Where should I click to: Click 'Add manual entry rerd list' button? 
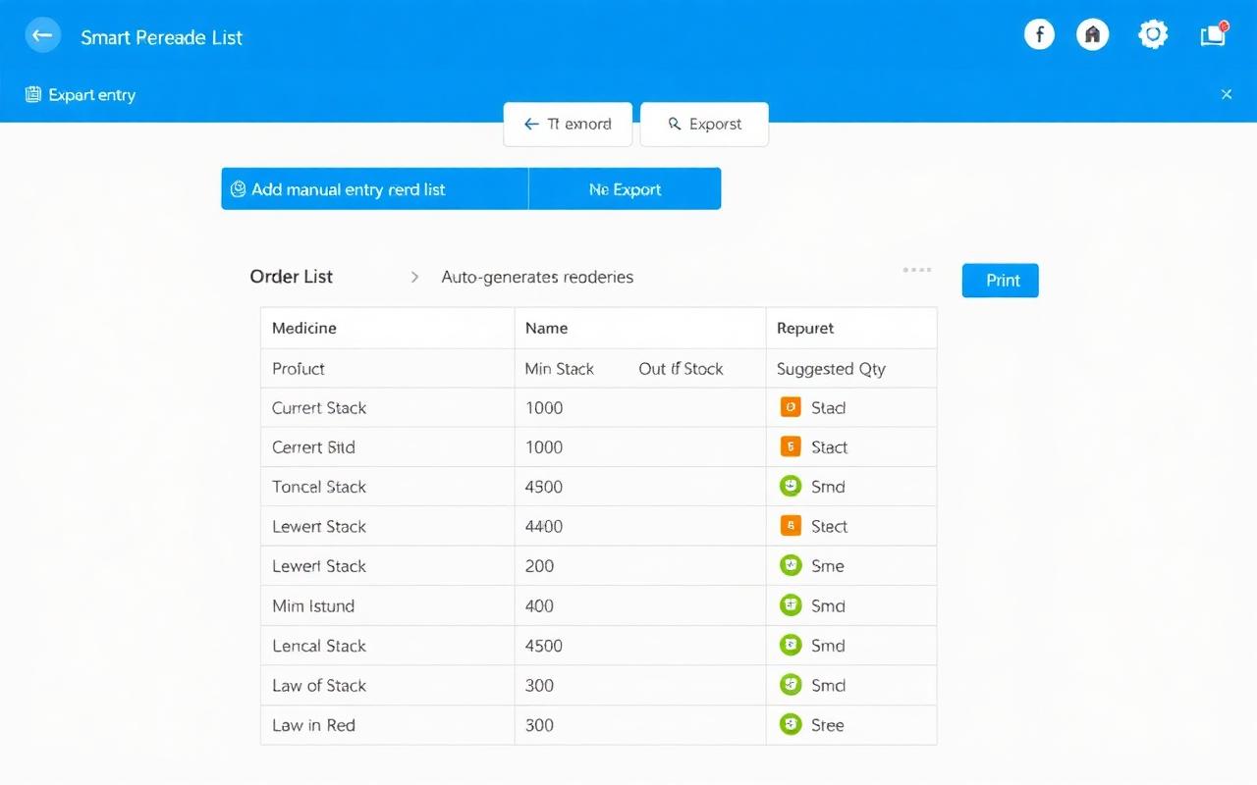coord(375,188)
